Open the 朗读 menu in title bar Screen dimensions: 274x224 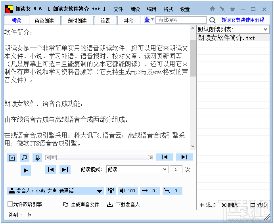pos(135,9)
